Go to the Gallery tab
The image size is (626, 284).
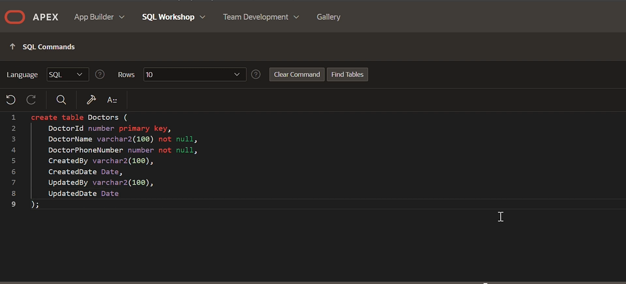click(329, 17)
